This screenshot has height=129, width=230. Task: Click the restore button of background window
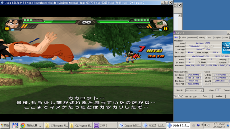(175, 5)
